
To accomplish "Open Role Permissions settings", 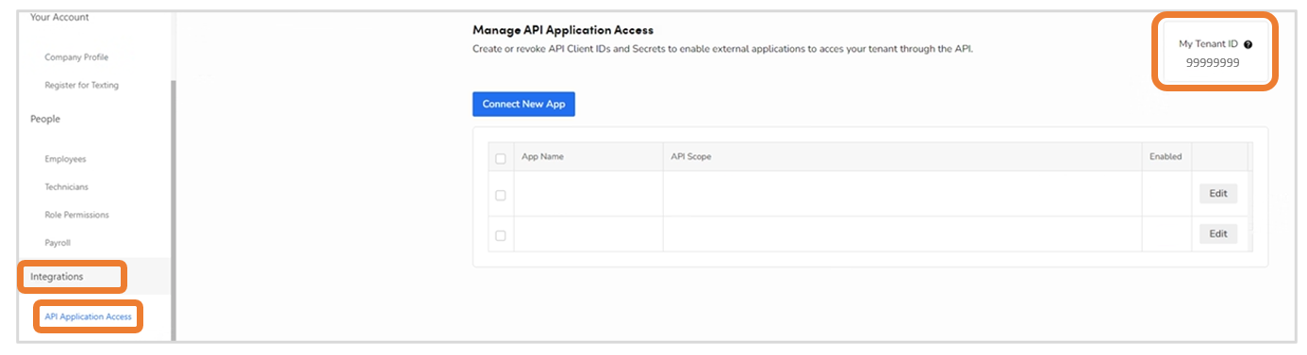I will click(76, 215).
